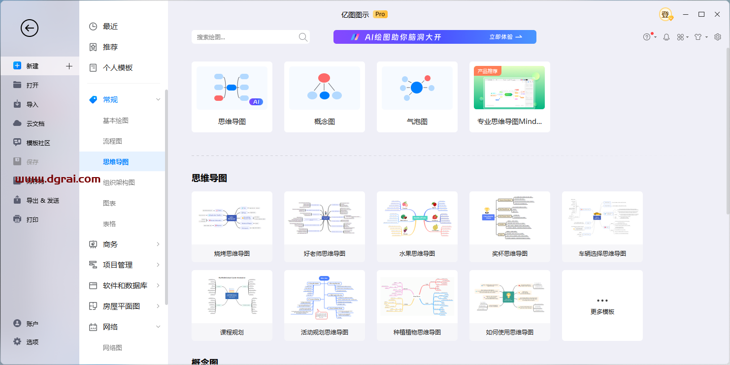
Task: Click the 更多模板 button
Action: click(602, 305)
